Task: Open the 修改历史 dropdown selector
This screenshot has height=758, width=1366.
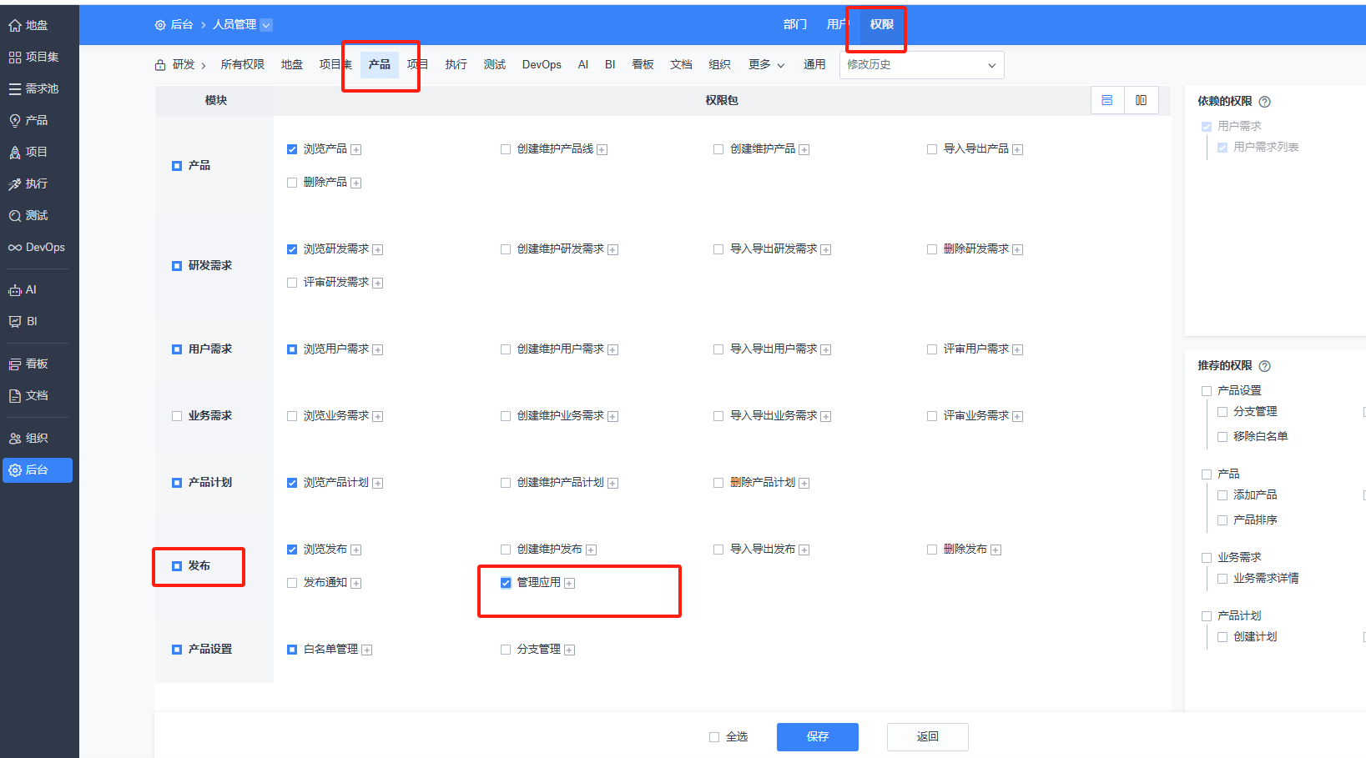Action: (921, 65)
